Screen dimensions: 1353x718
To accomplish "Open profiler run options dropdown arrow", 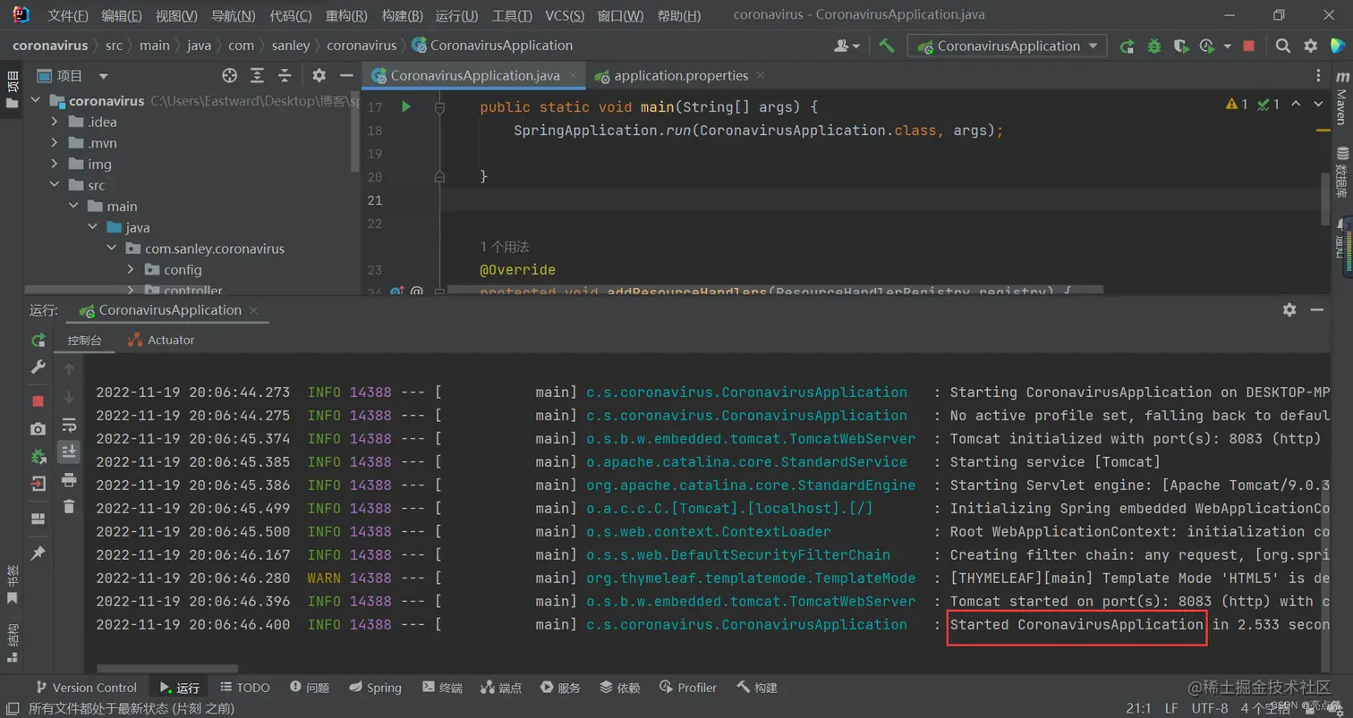I will (x=1227, y=46).
